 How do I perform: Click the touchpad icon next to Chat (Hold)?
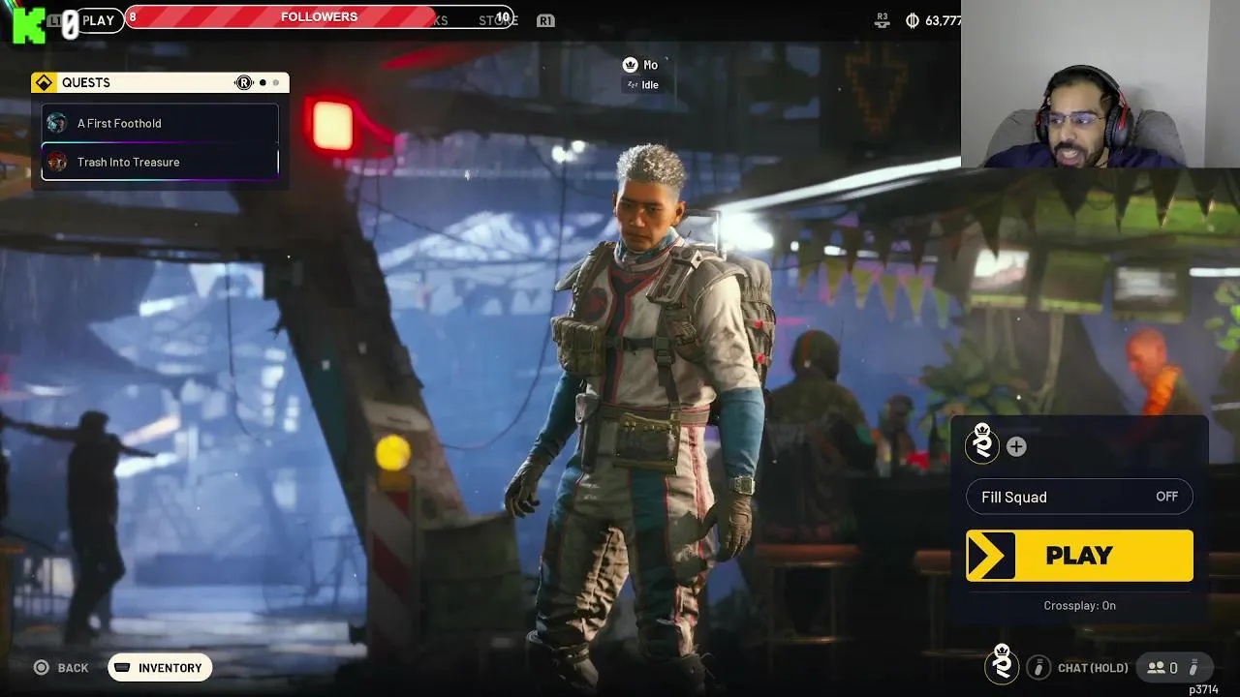pyautogui.click(x=1038, y=667)
